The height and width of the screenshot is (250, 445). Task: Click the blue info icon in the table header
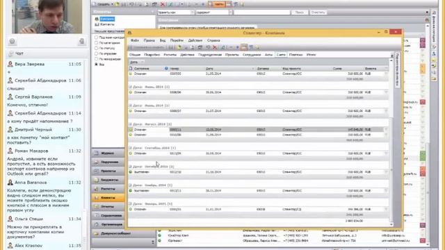[166, 69]
